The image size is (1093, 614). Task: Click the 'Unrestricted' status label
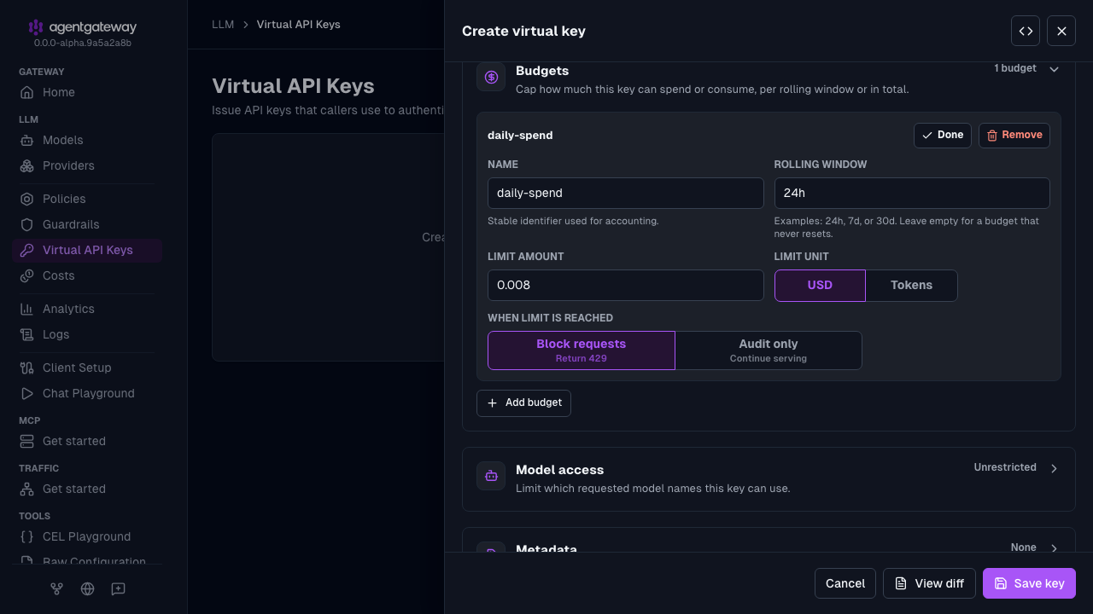[x=1005, y=467]
